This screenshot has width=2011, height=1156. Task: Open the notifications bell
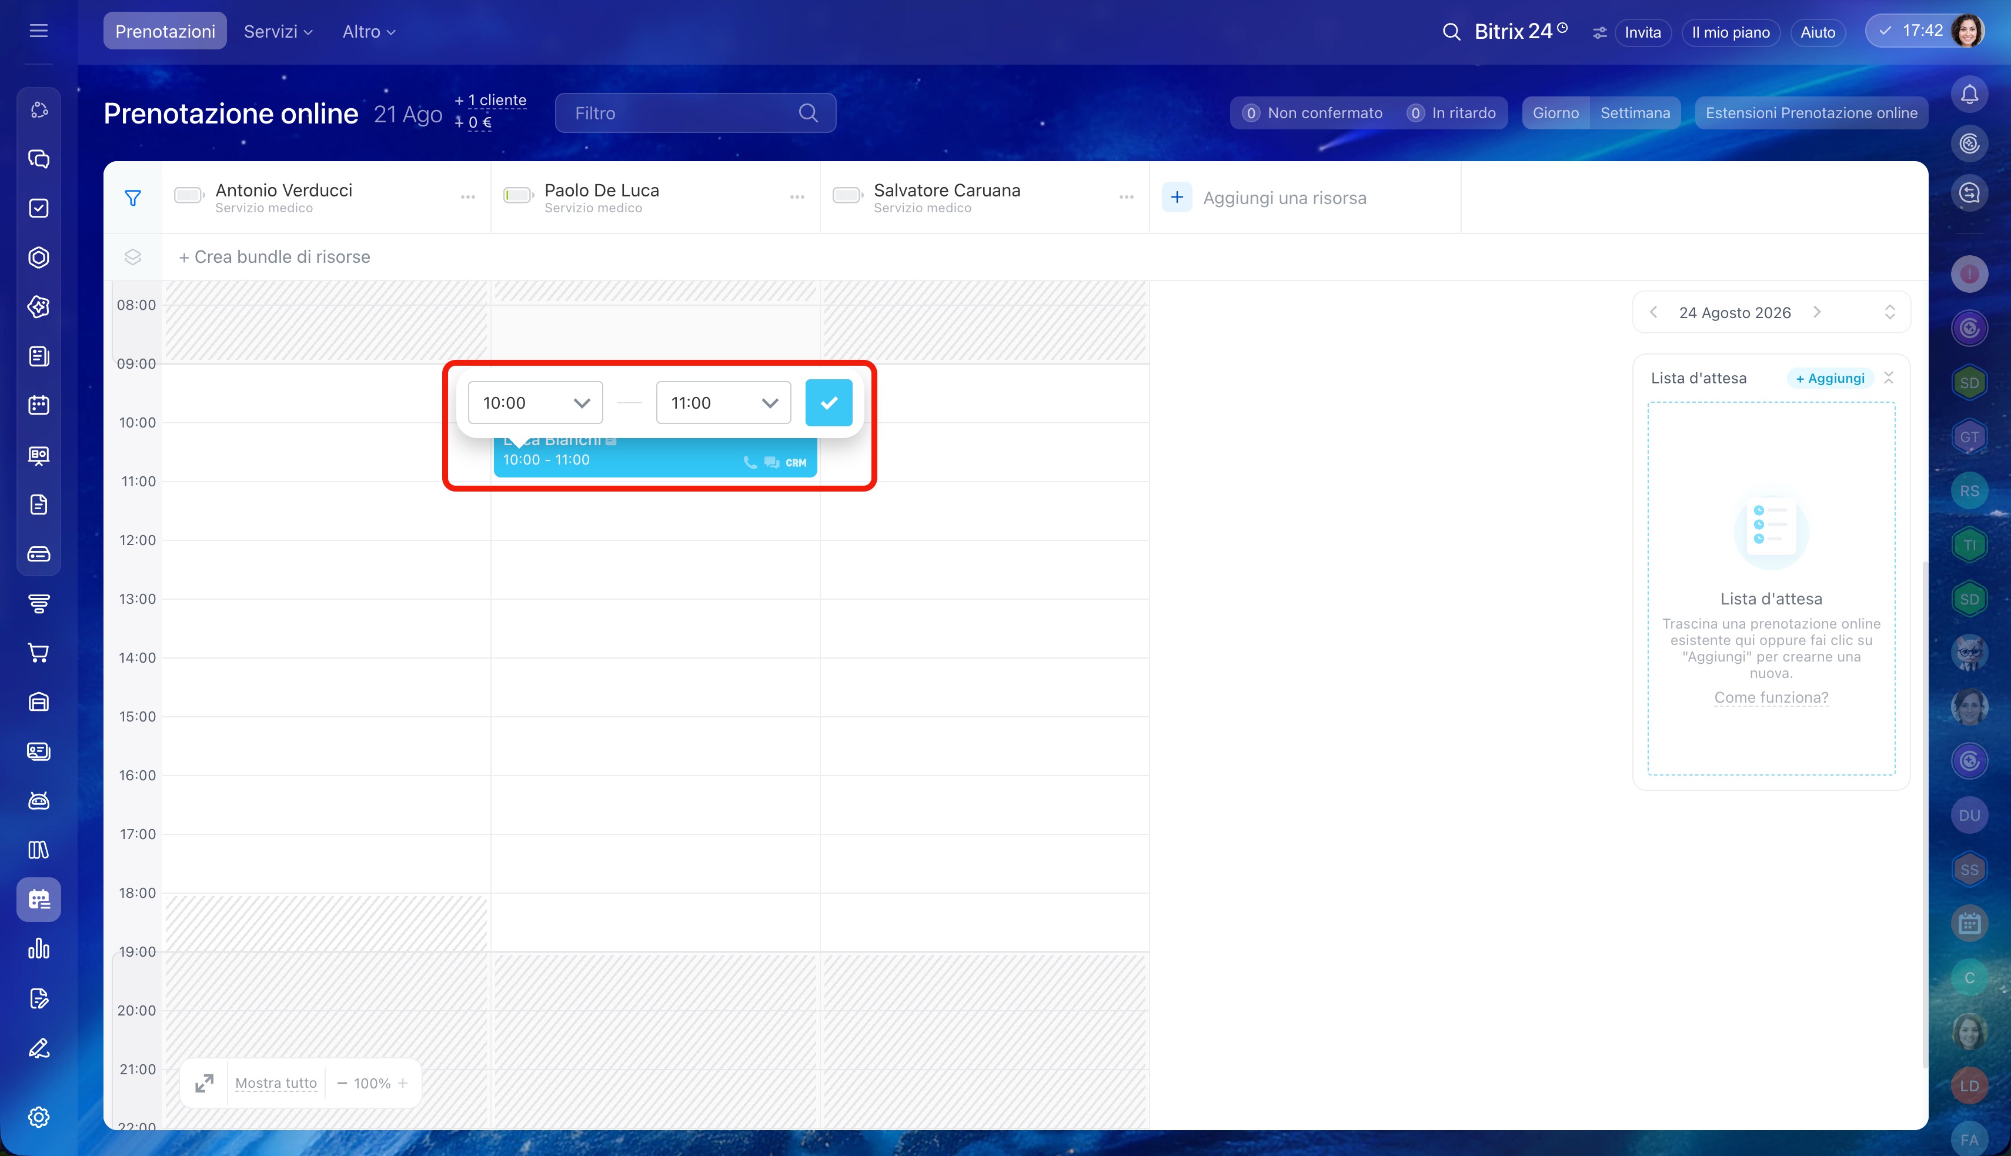click(x=1969, y=95)
